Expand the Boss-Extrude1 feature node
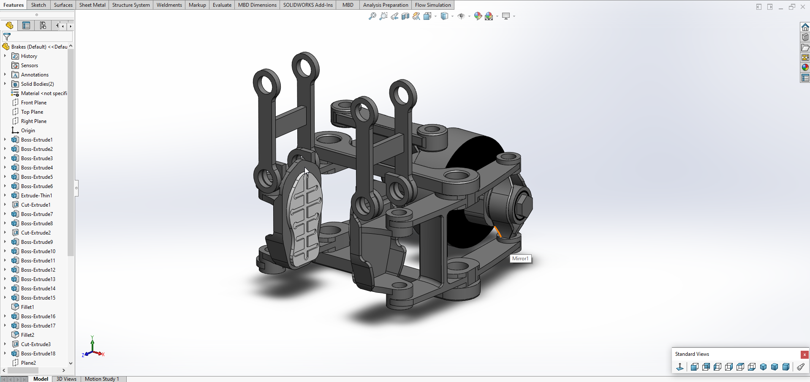The image size is (810, 382). [x=5, y=140]
